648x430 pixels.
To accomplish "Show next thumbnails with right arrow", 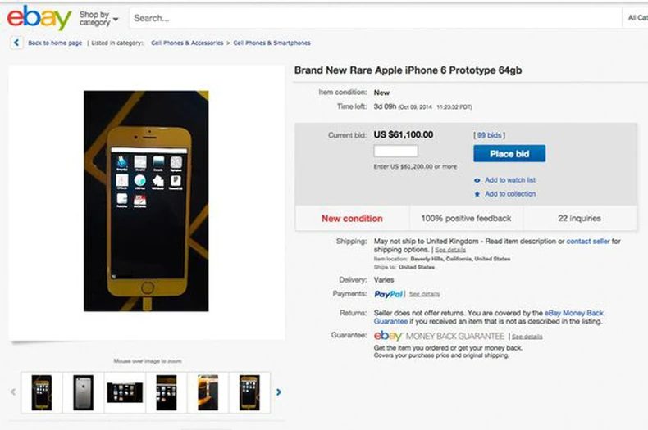I will (x=279, y=392).
